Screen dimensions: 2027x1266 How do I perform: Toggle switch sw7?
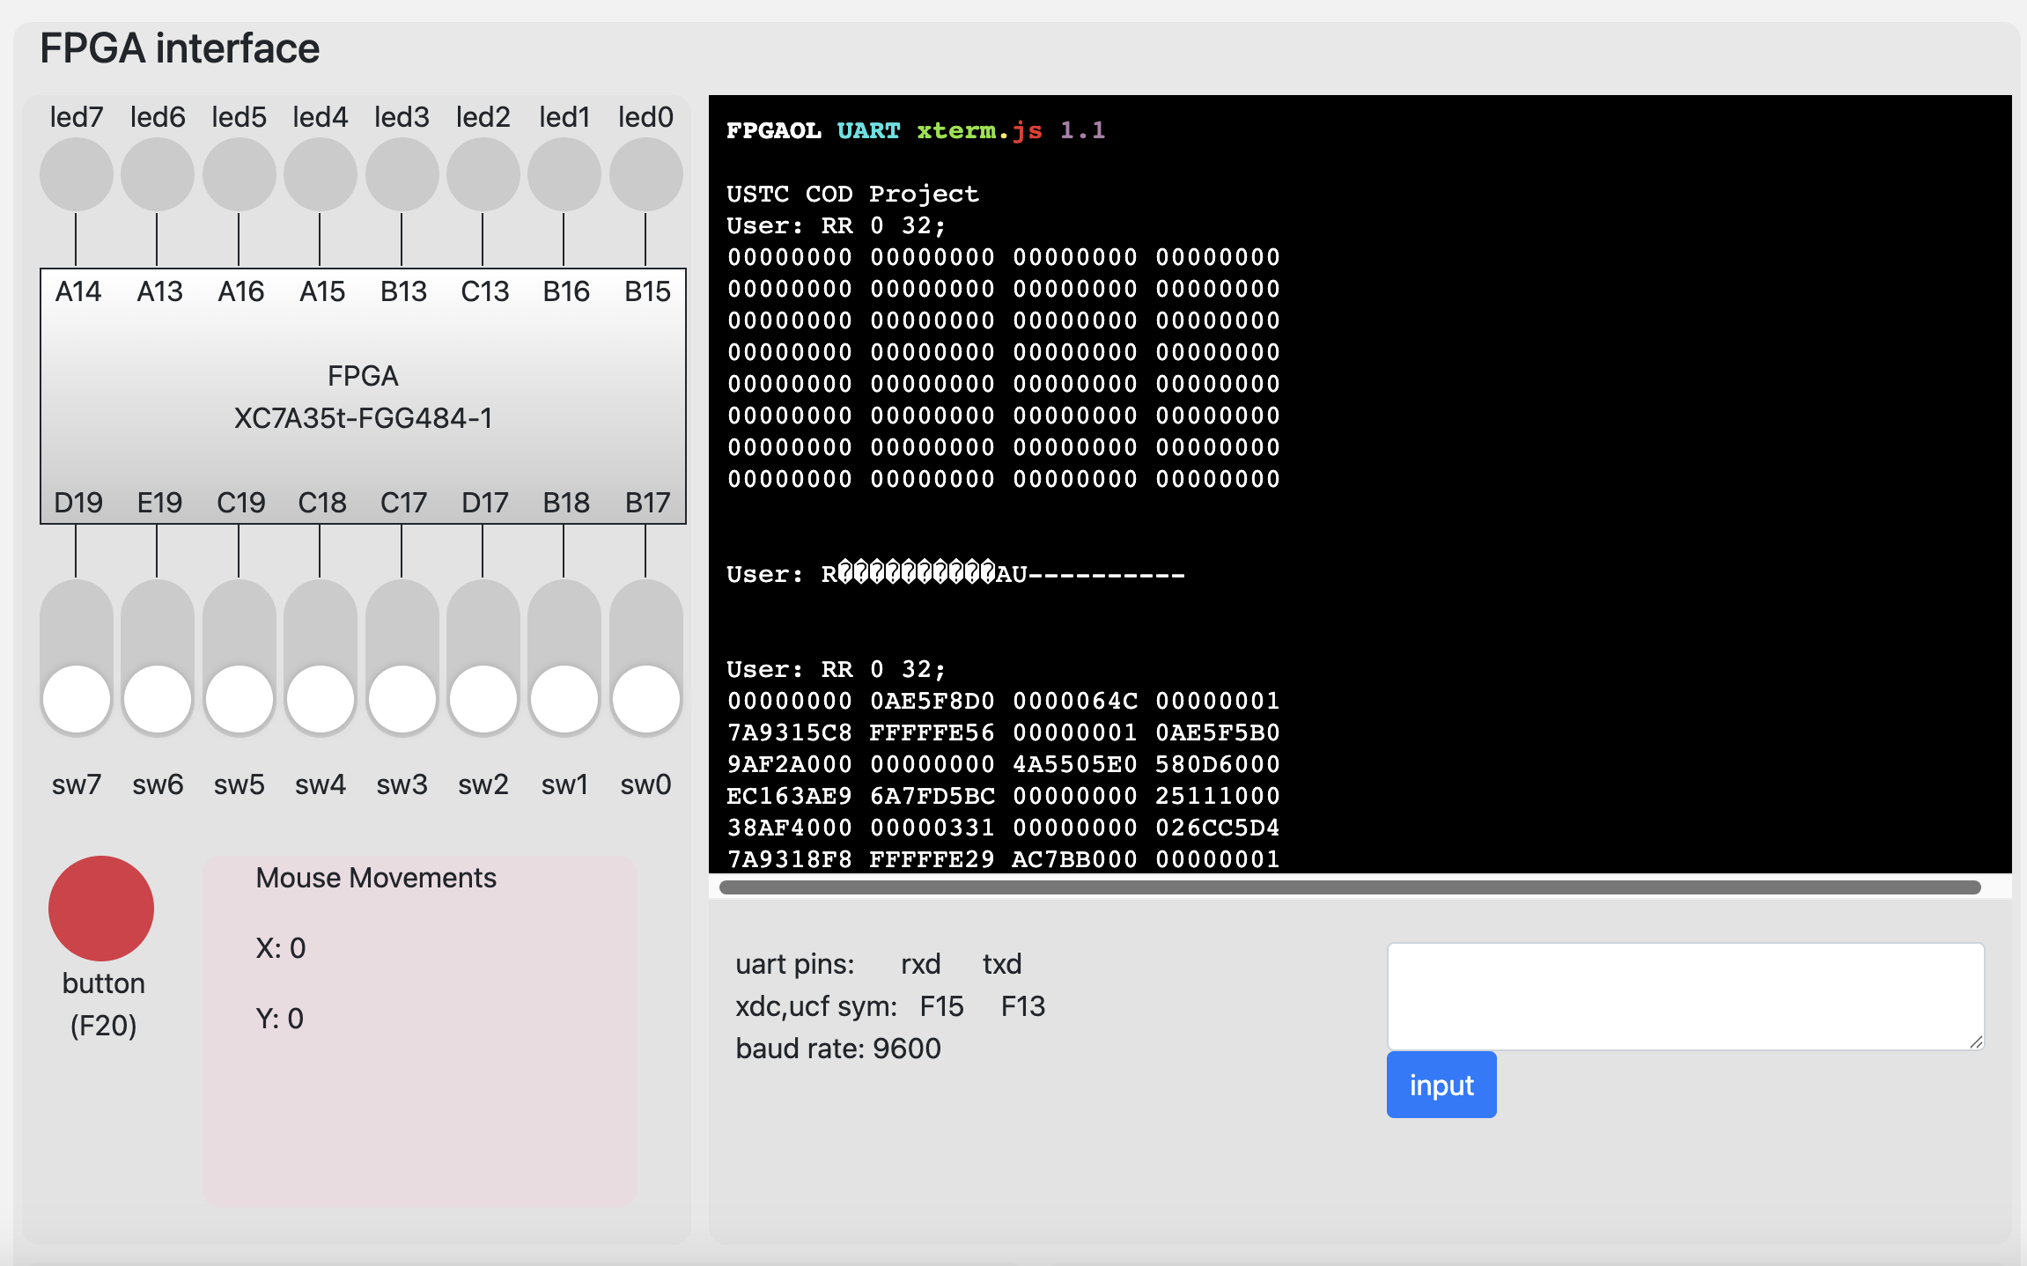pyautogui.click(x=77, y=658)
